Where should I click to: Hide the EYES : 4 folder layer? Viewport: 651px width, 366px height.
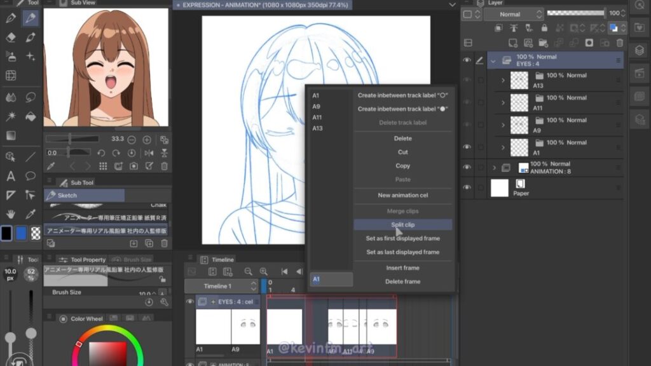point(467,60)
